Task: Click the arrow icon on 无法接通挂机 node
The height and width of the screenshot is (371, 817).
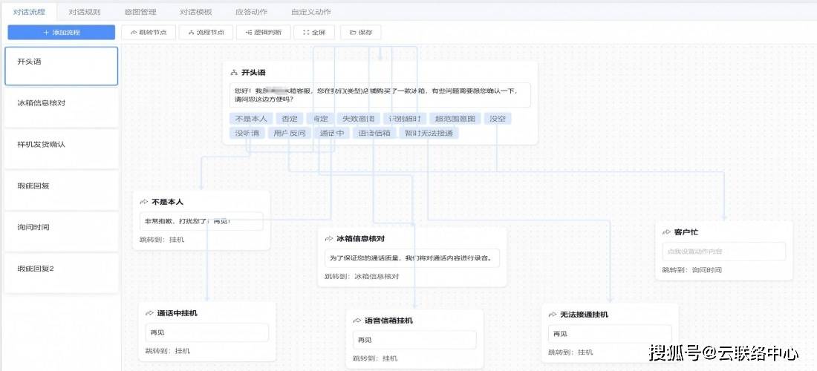Action: (x=553, y=315)
